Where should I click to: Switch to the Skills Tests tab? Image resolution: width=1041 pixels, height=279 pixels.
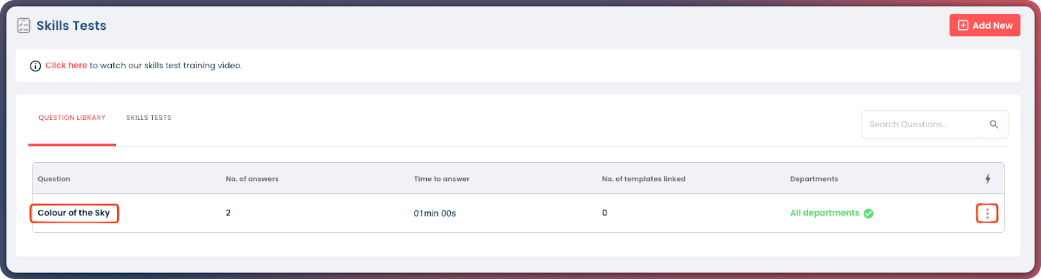click(148, 118)
